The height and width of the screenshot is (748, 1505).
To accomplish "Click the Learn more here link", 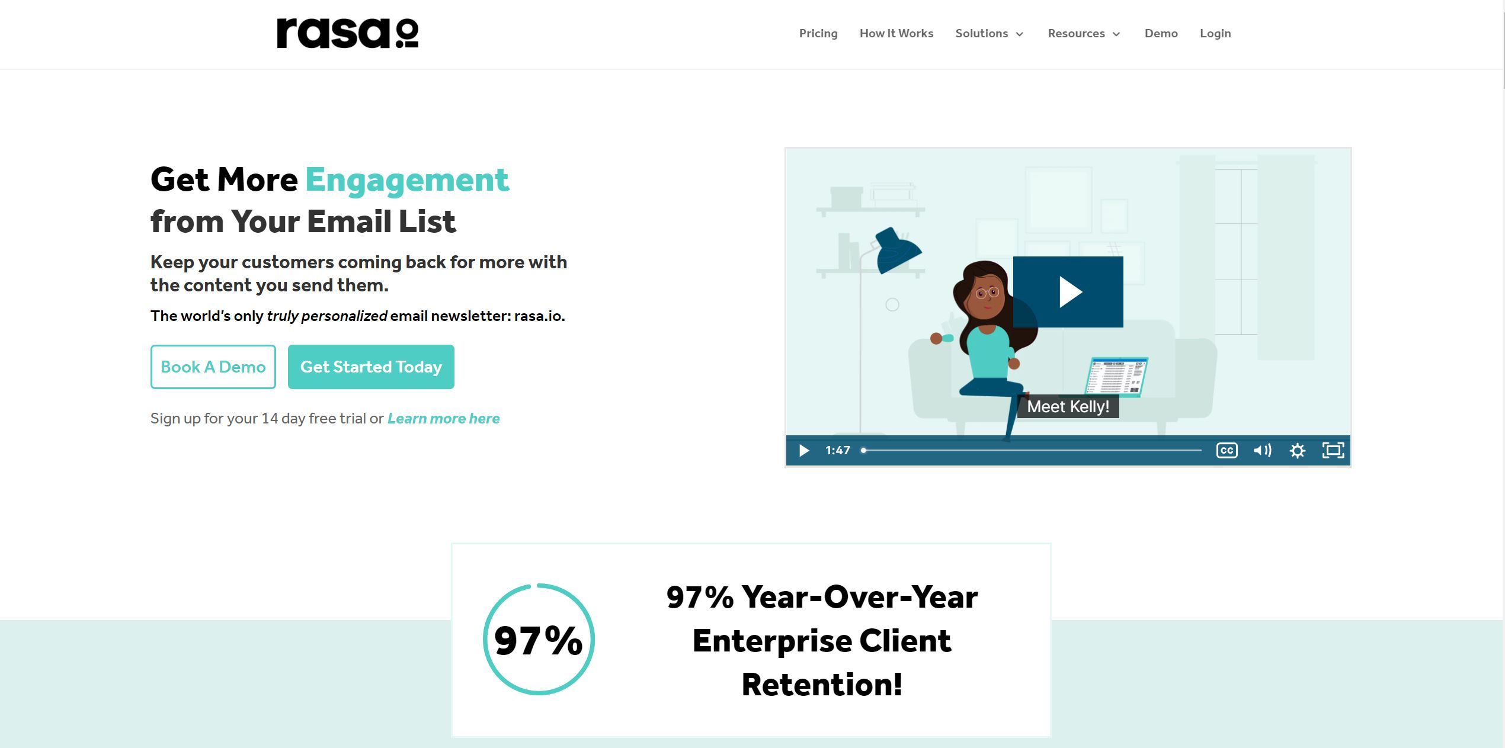I will tap(443, 418).
